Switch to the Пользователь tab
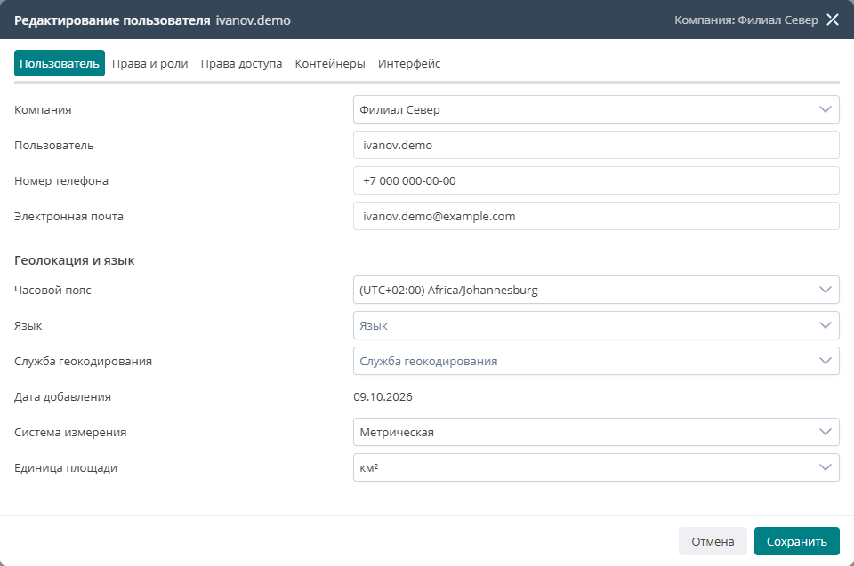Viewport: 854px width, 566px height. 60,63
